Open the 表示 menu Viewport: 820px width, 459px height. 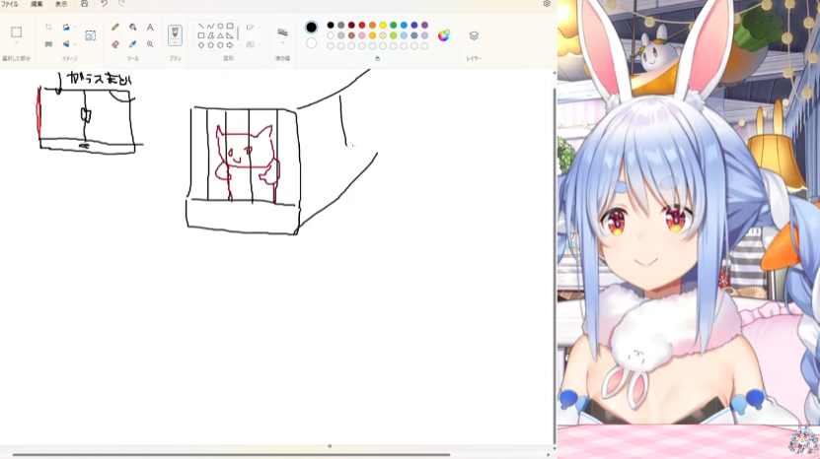coord(61,4)
